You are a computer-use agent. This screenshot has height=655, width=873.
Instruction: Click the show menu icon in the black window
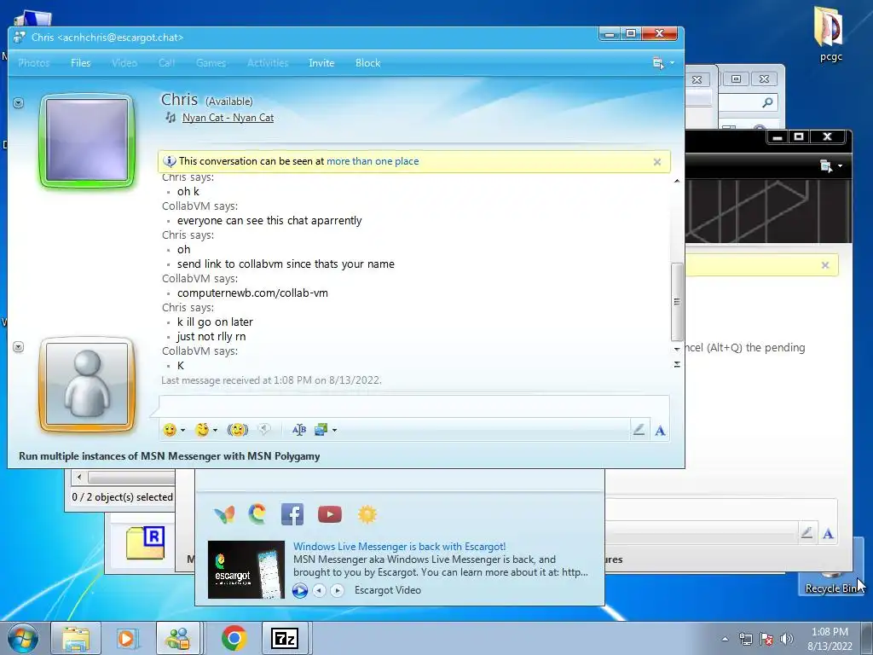825,165
